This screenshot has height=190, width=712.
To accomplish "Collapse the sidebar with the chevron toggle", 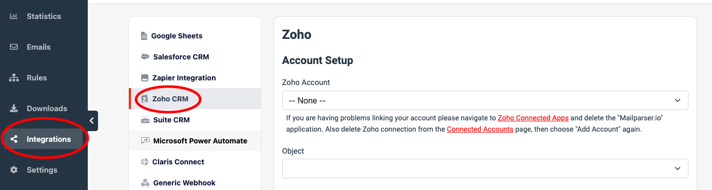I will tap(91, 121).
